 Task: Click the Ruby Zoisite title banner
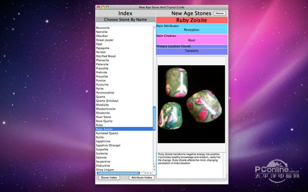[x=192, y=20]
